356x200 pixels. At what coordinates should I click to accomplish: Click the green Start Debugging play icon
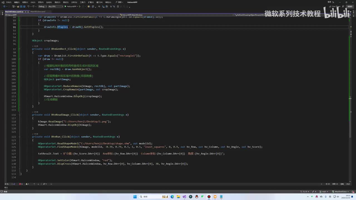[65, 6]
